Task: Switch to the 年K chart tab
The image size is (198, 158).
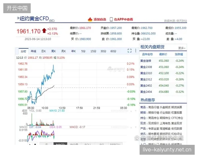Action: (x=73, y=51)
